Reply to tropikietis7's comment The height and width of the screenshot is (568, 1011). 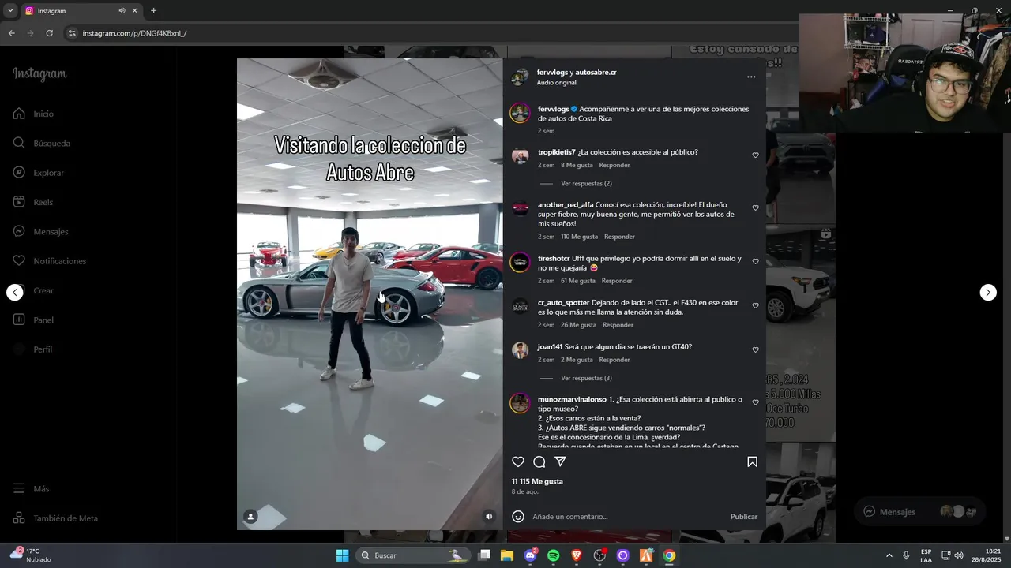coord(614,166)
